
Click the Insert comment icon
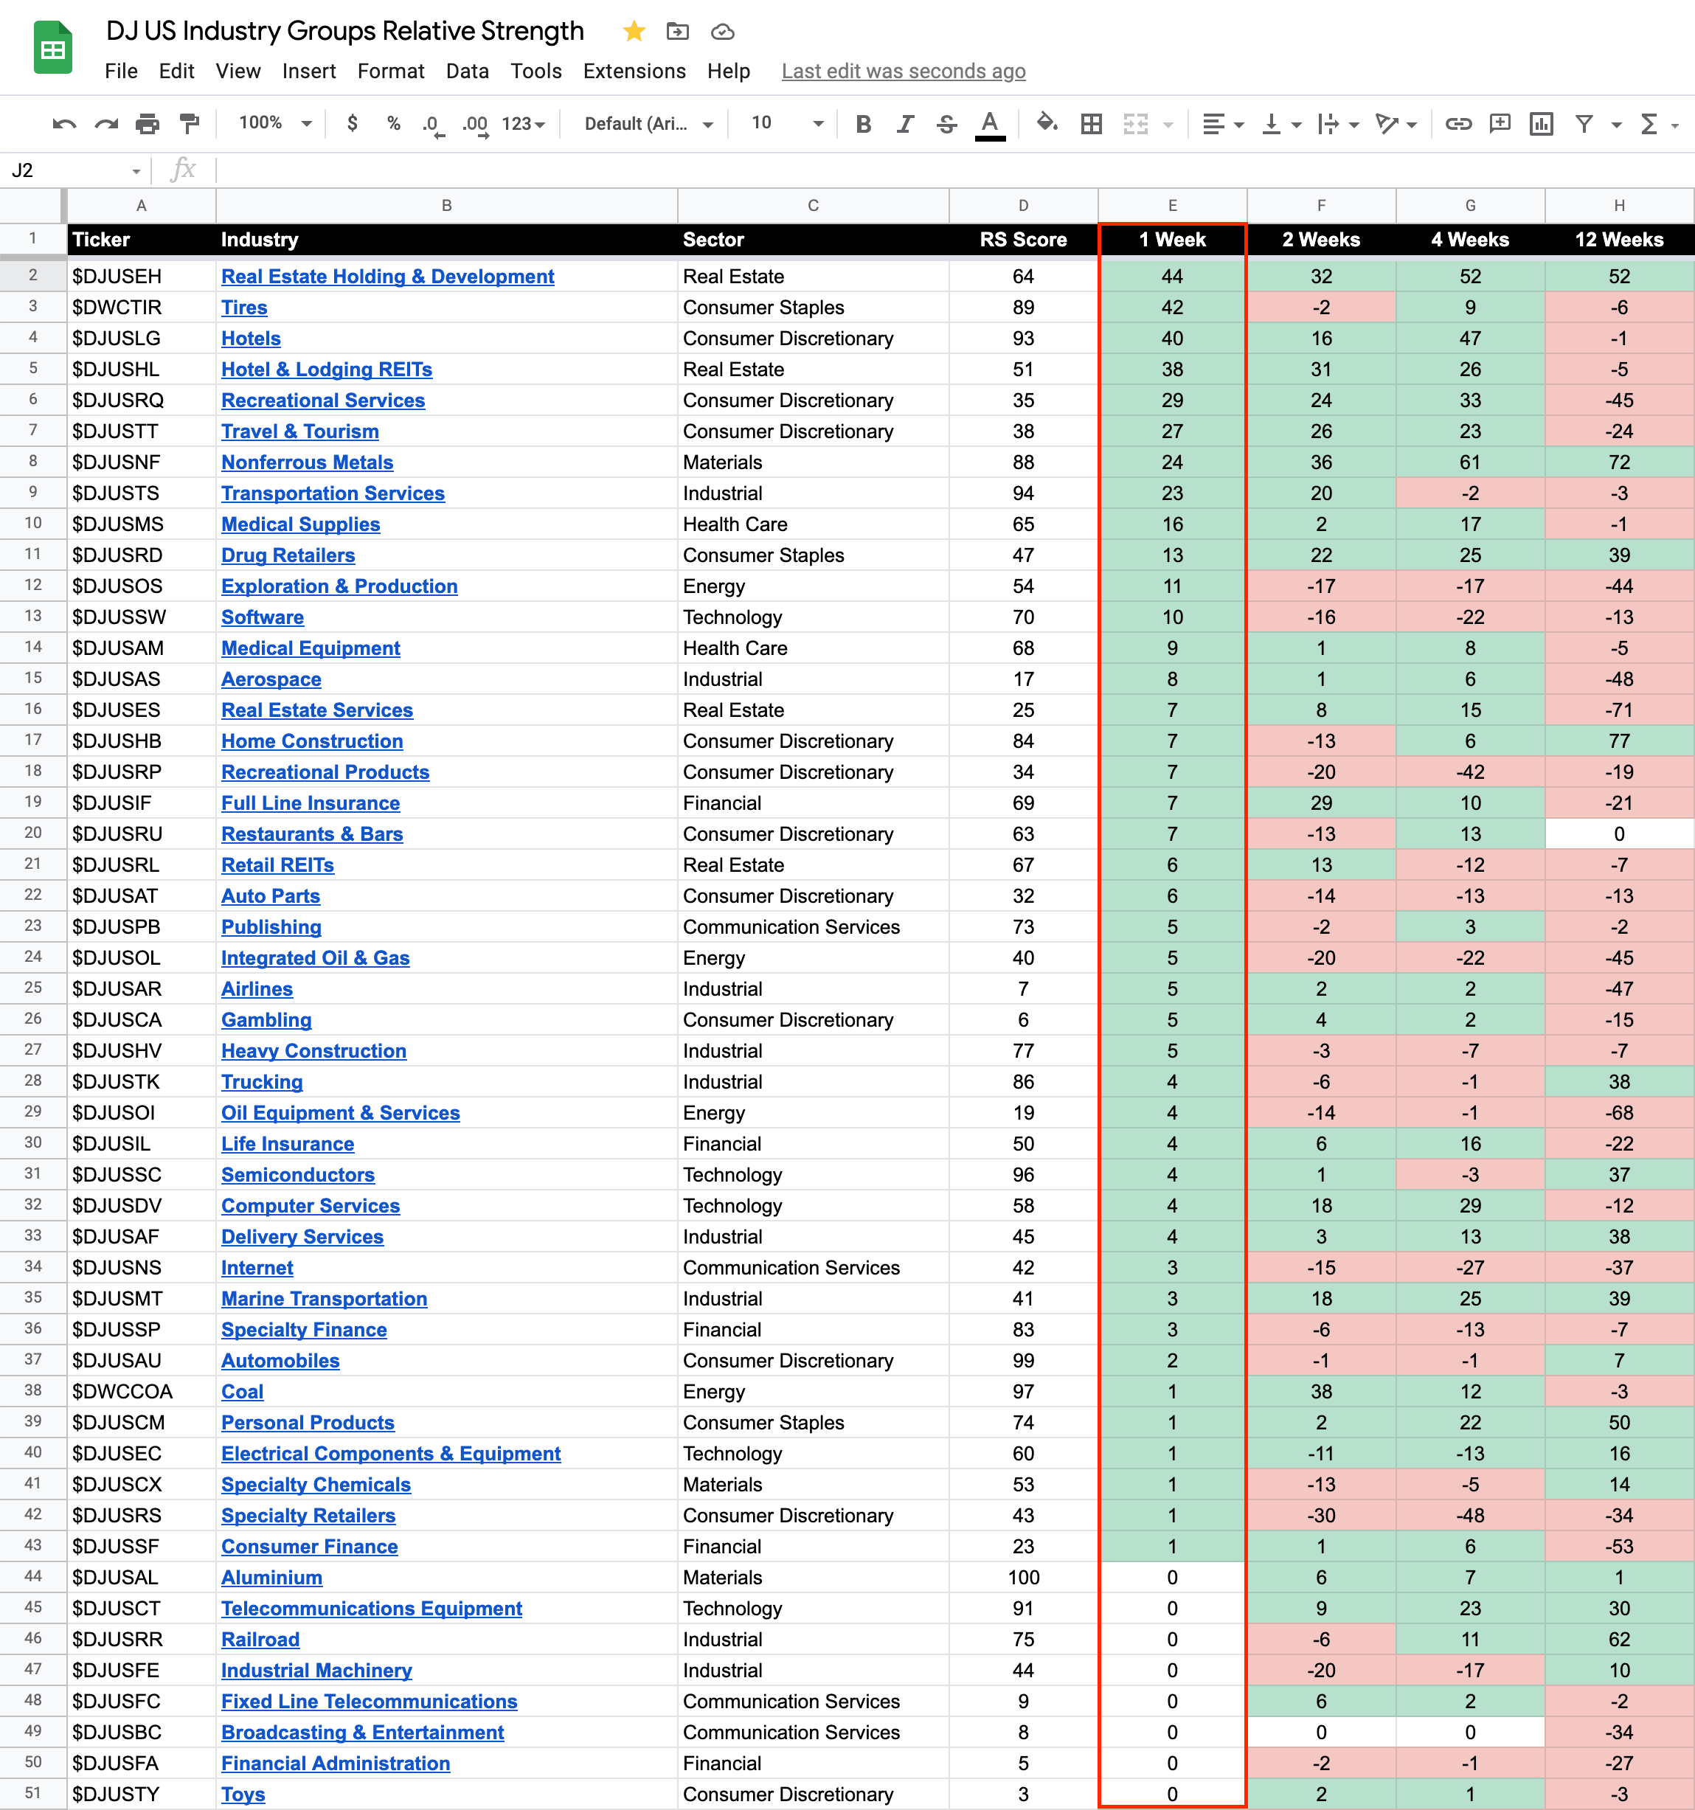(x=1500, y=124)
